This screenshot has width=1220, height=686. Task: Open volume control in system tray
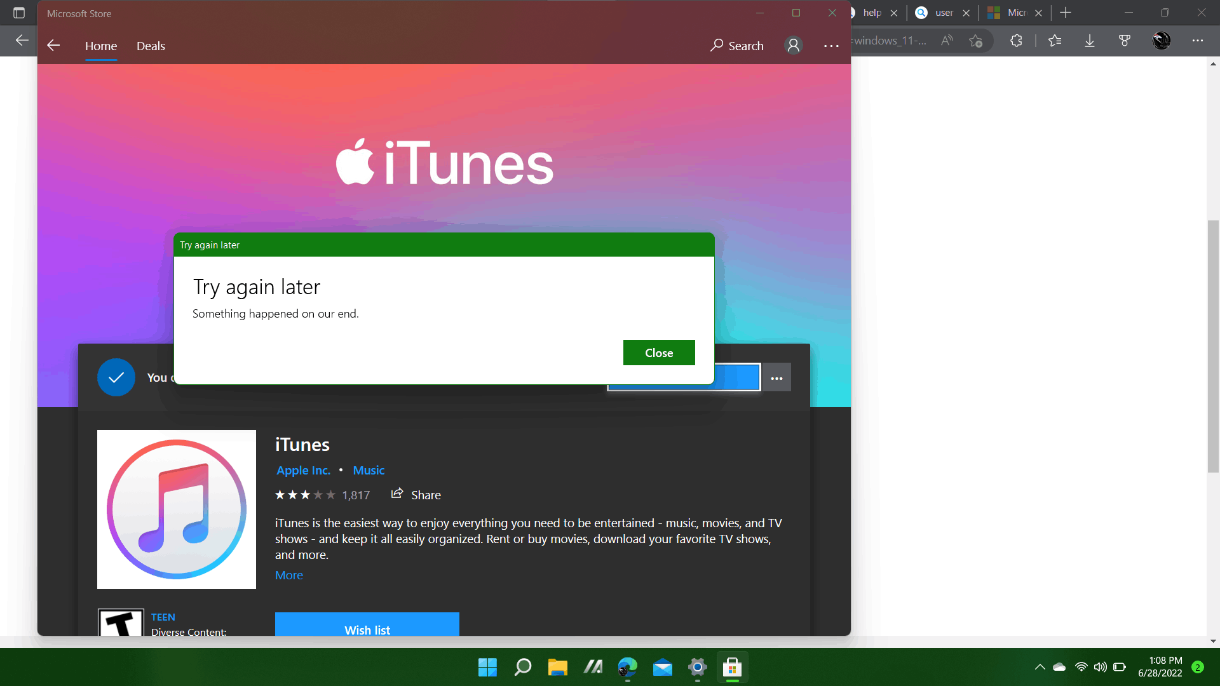1101,667
